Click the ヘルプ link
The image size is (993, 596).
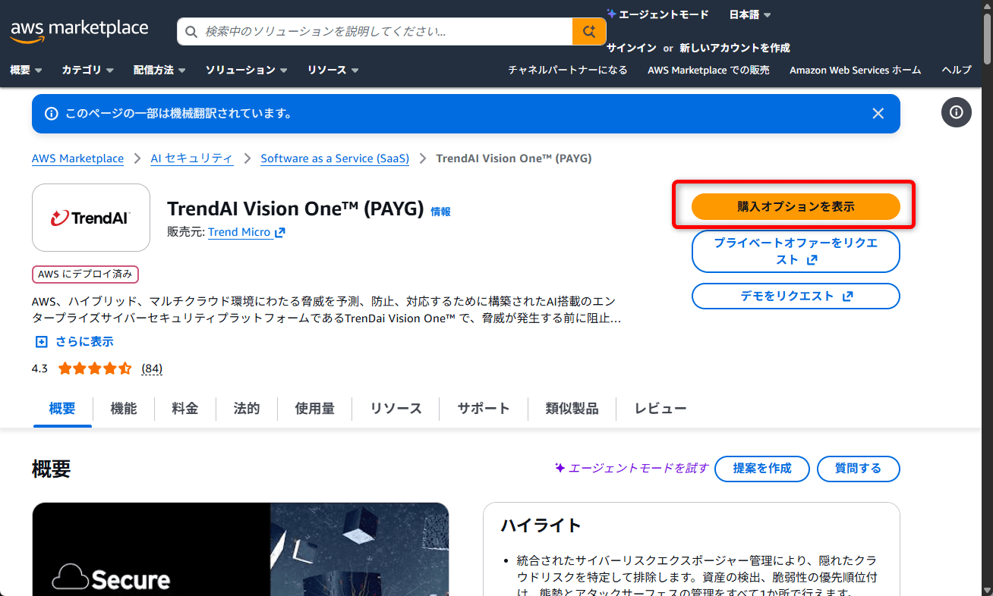click(957, 70)
